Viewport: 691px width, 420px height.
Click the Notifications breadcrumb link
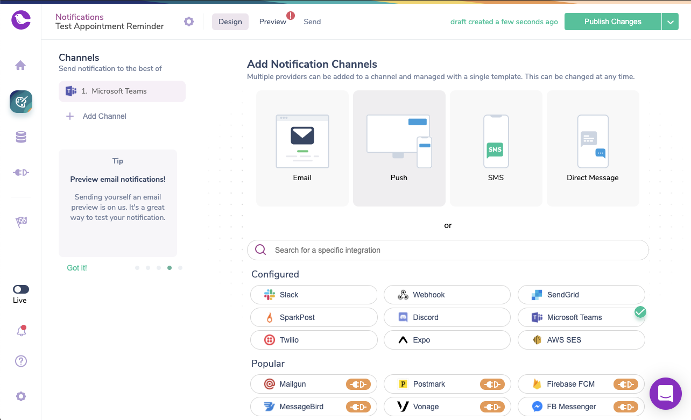click(80, 17)
